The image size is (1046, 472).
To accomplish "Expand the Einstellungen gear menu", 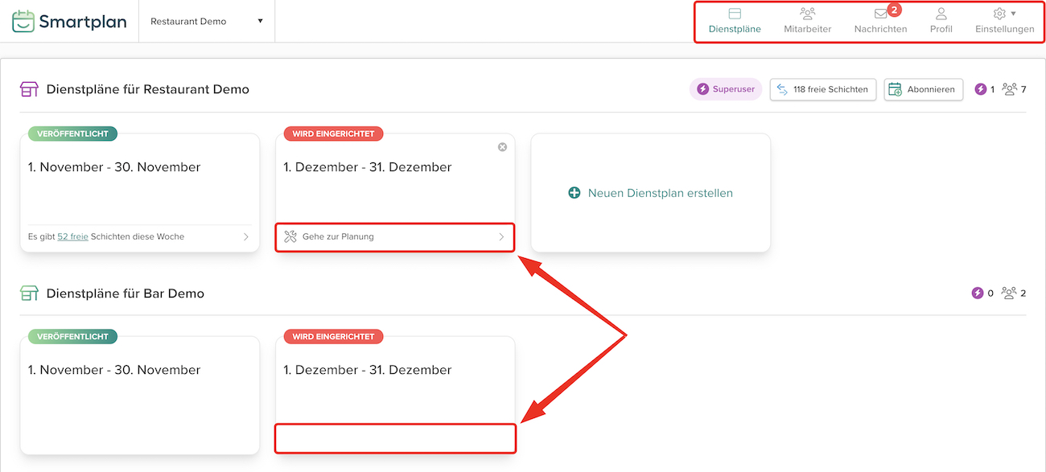I will pos(1004,21).
